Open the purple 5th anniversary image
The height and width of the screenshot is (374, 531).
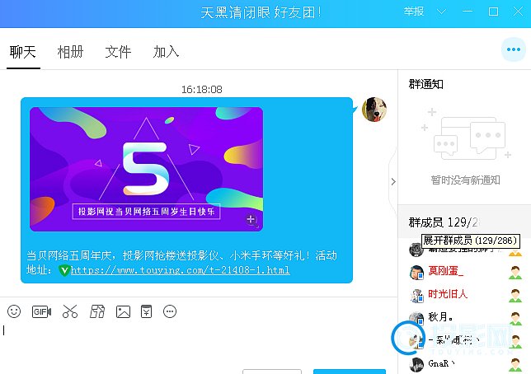[x=146, y=169]
